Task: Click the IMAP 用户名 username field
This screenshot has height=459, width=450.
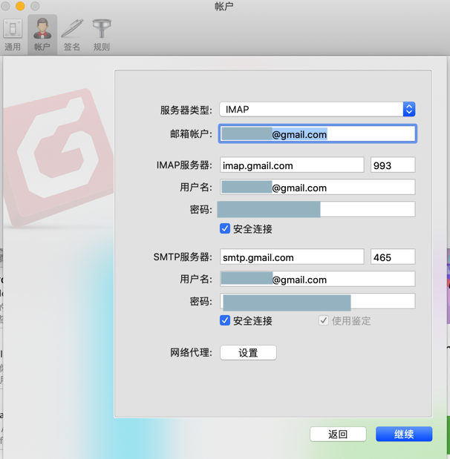Action: tap(318, 187)
